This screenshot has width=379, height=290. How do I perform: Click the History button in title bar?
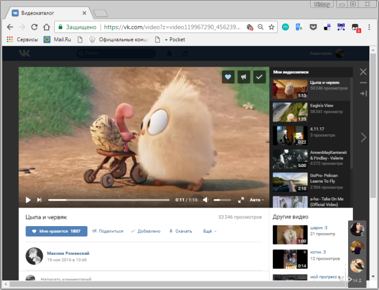pyautogui.click(x=322, y=4)
